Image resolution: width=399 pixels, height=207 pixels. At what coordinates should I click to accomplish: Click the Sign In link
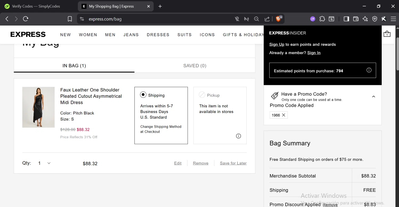314,53
